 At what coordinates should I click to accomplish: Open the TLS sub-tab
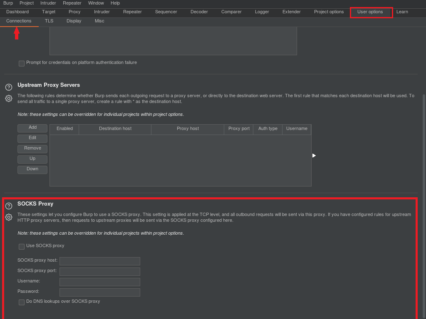click(x=49, y=21)
